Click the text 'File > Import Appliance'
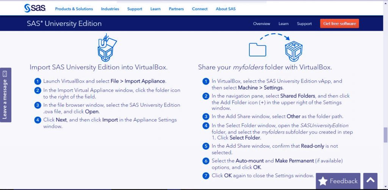 click(138, 81)
